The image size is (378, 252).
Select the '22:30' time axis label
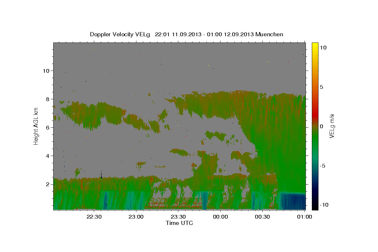point(94,217)
